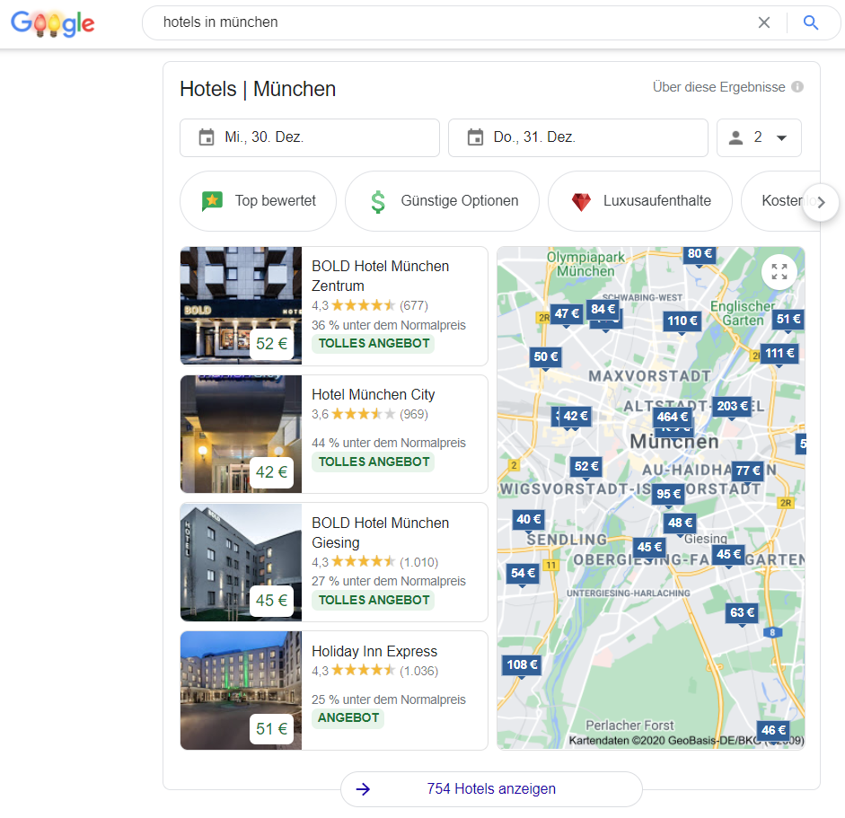845x818 pixels.
Task: Open check-out date Do., 31. Dez.
Action: (x=577, y=137)
